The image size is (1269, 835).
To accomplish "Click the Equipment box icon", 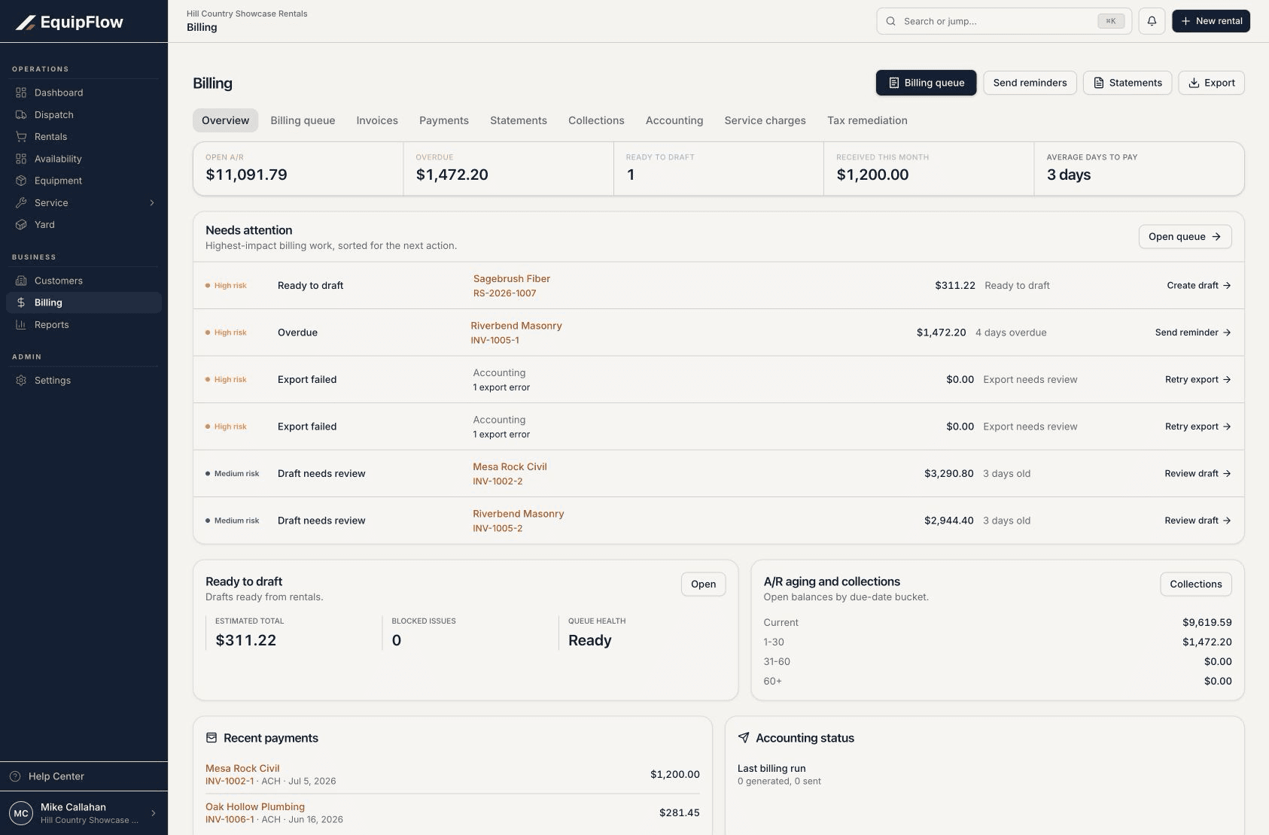I will [21, 181].
